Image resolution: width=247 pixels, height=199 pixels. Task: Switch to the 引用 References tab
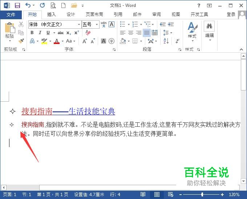pos(118,15)
